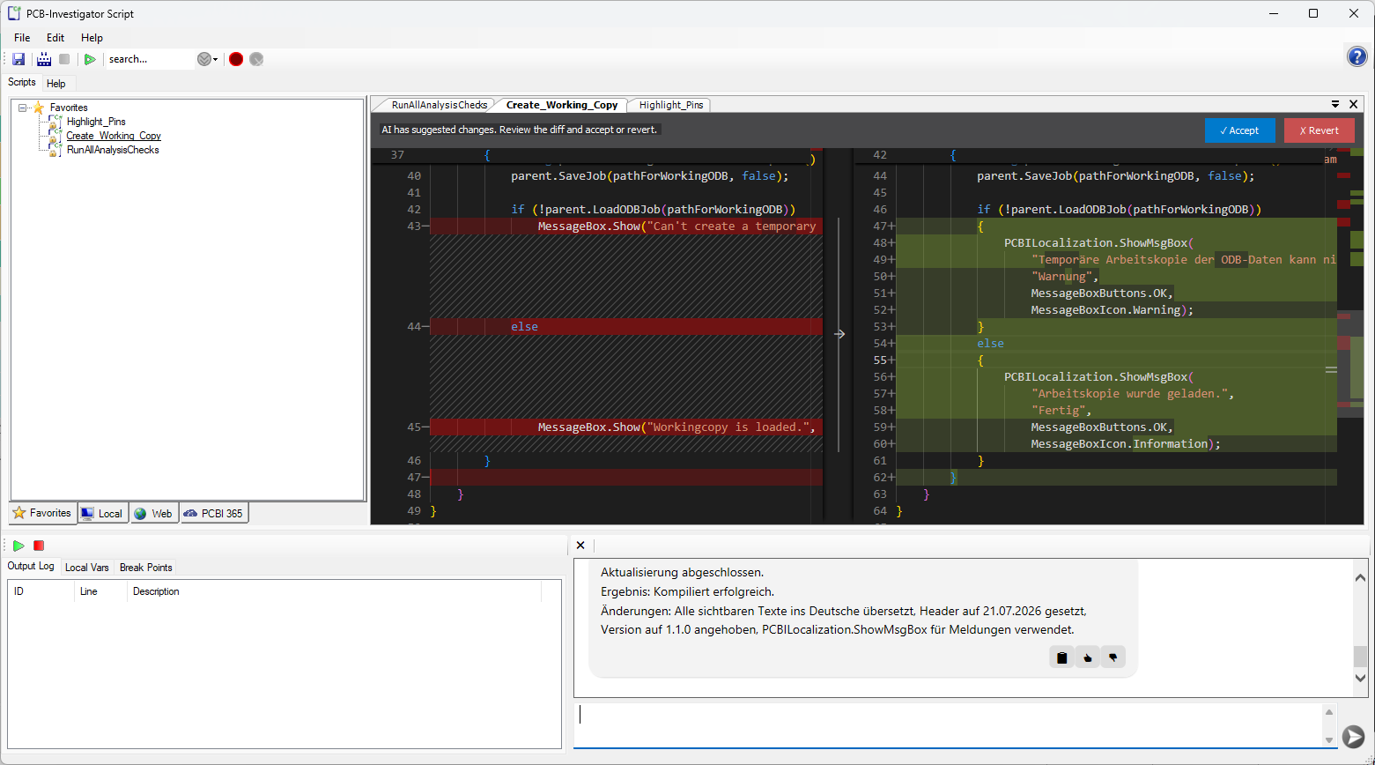Revert the AI suggested changes
Viewport: 1375px width, 765px height.
[1320, 130]
